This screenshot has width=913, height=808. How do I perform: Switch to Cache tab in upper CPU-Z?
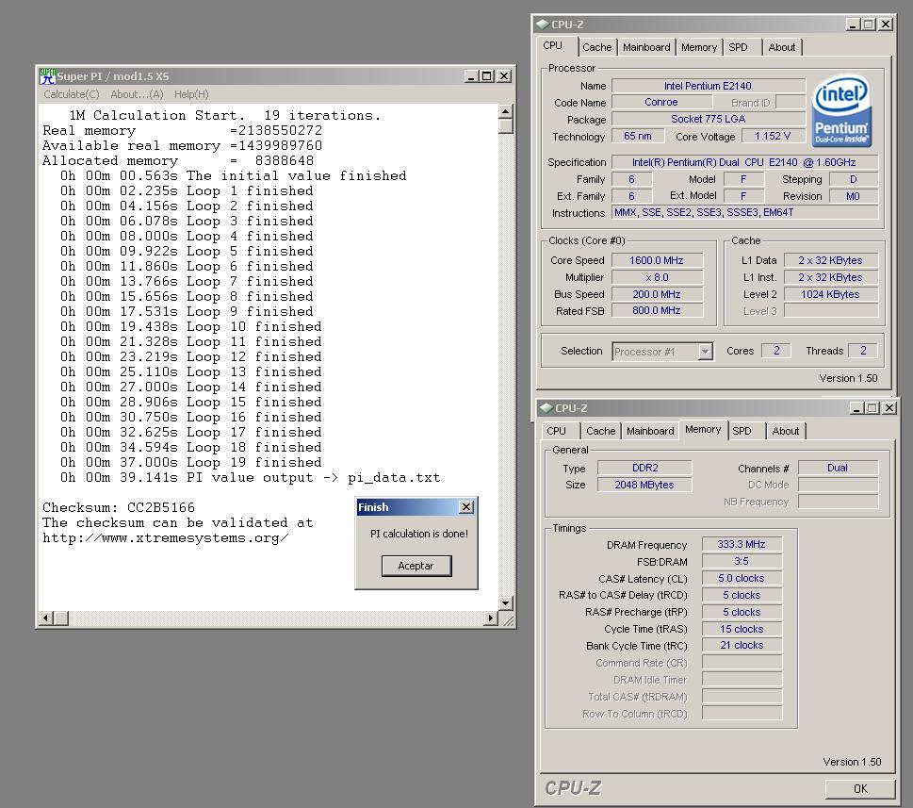pyautogui.click(x=596, y=47)
